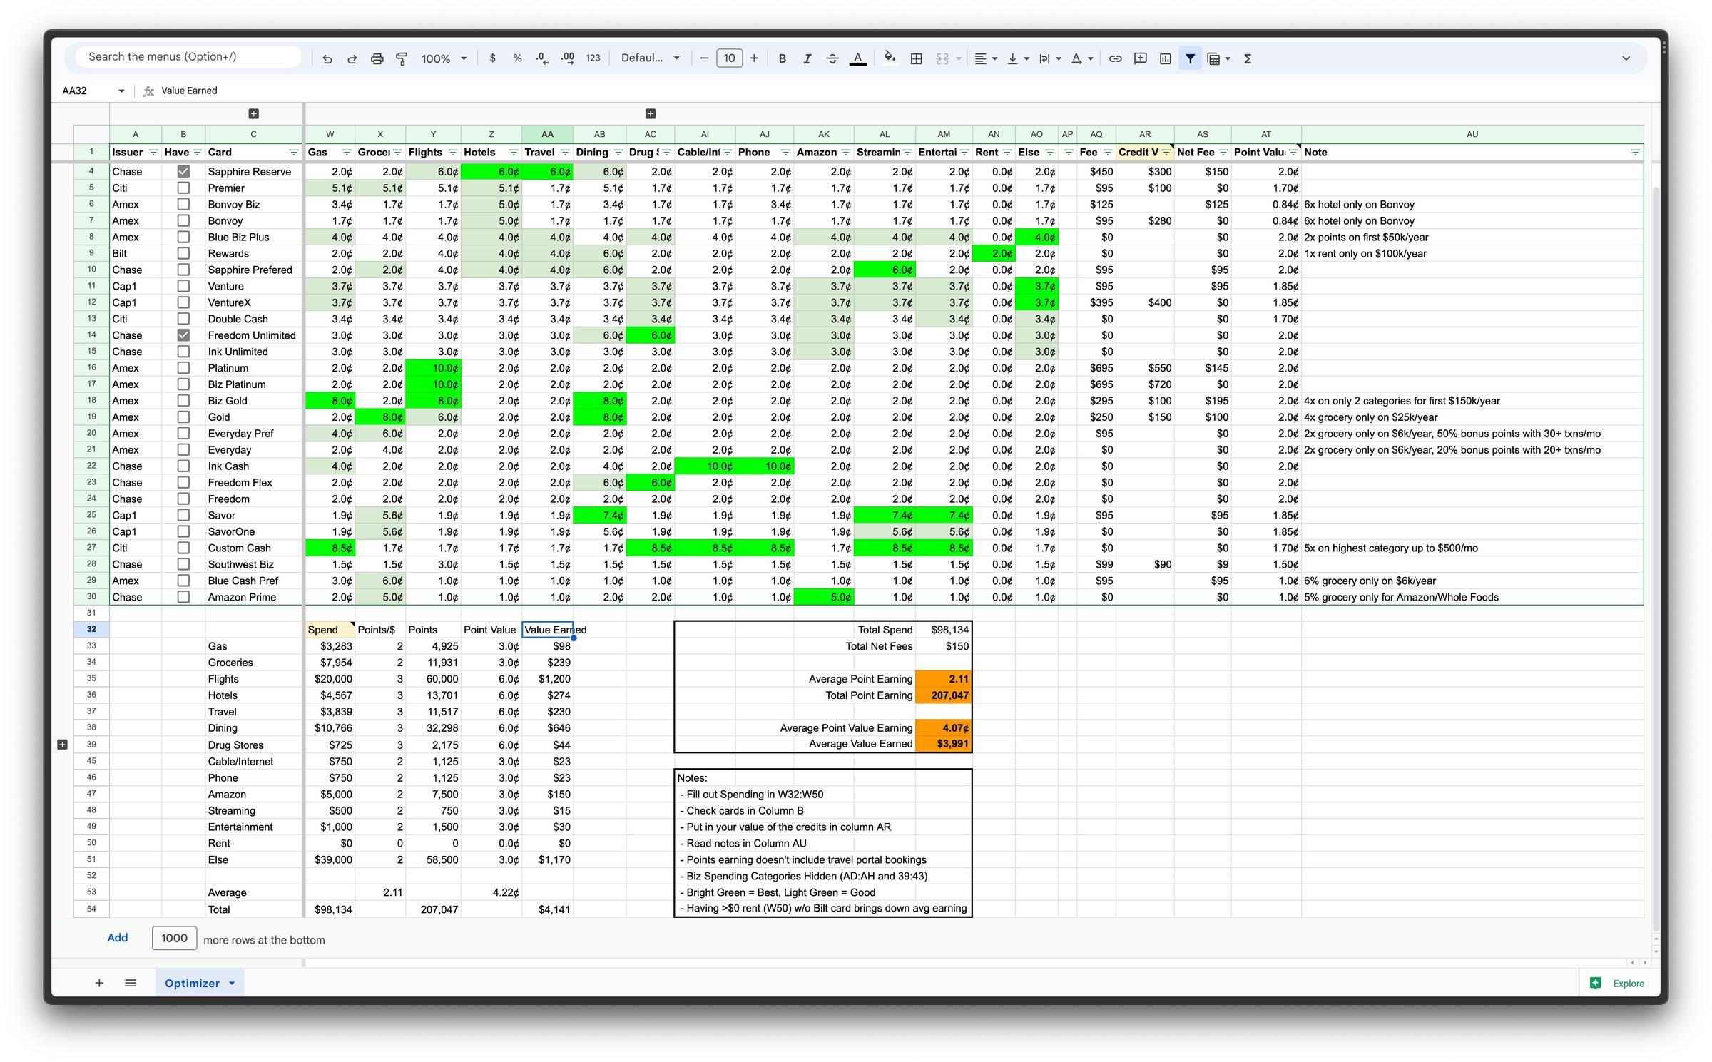Open the zoom 100% dropdown
The image size is (1712, 1062).
(443, 58)
